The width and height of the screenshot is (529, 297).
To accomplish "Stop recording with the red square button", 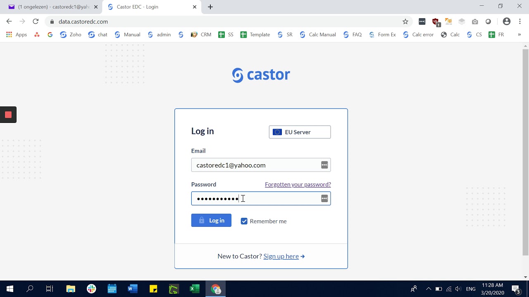I will click(x=8, y=115).
